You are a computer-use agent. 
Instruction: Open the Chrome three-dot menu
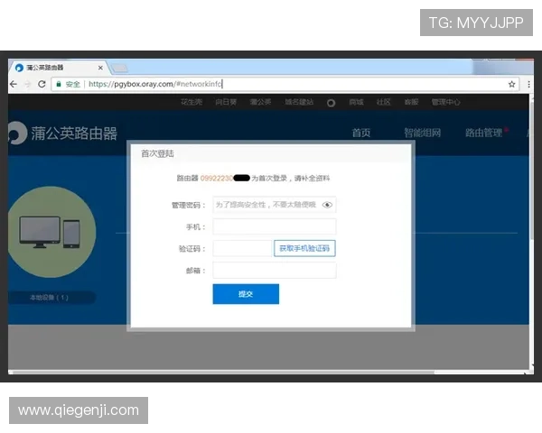[x=528, y=84]
